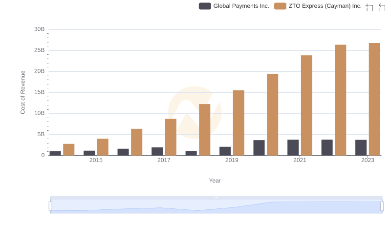Click the 2023 Global Payments bar
Viewport: 391px width, 225px height.
[x=361, y=147]
